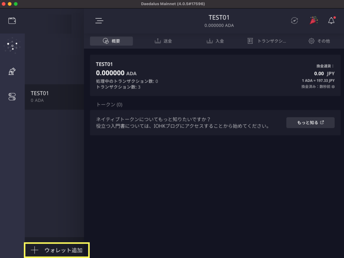The height and width of the screenshot is (258, 344).
Task: Click the もっと知る button
Action: tap(310, 123)
